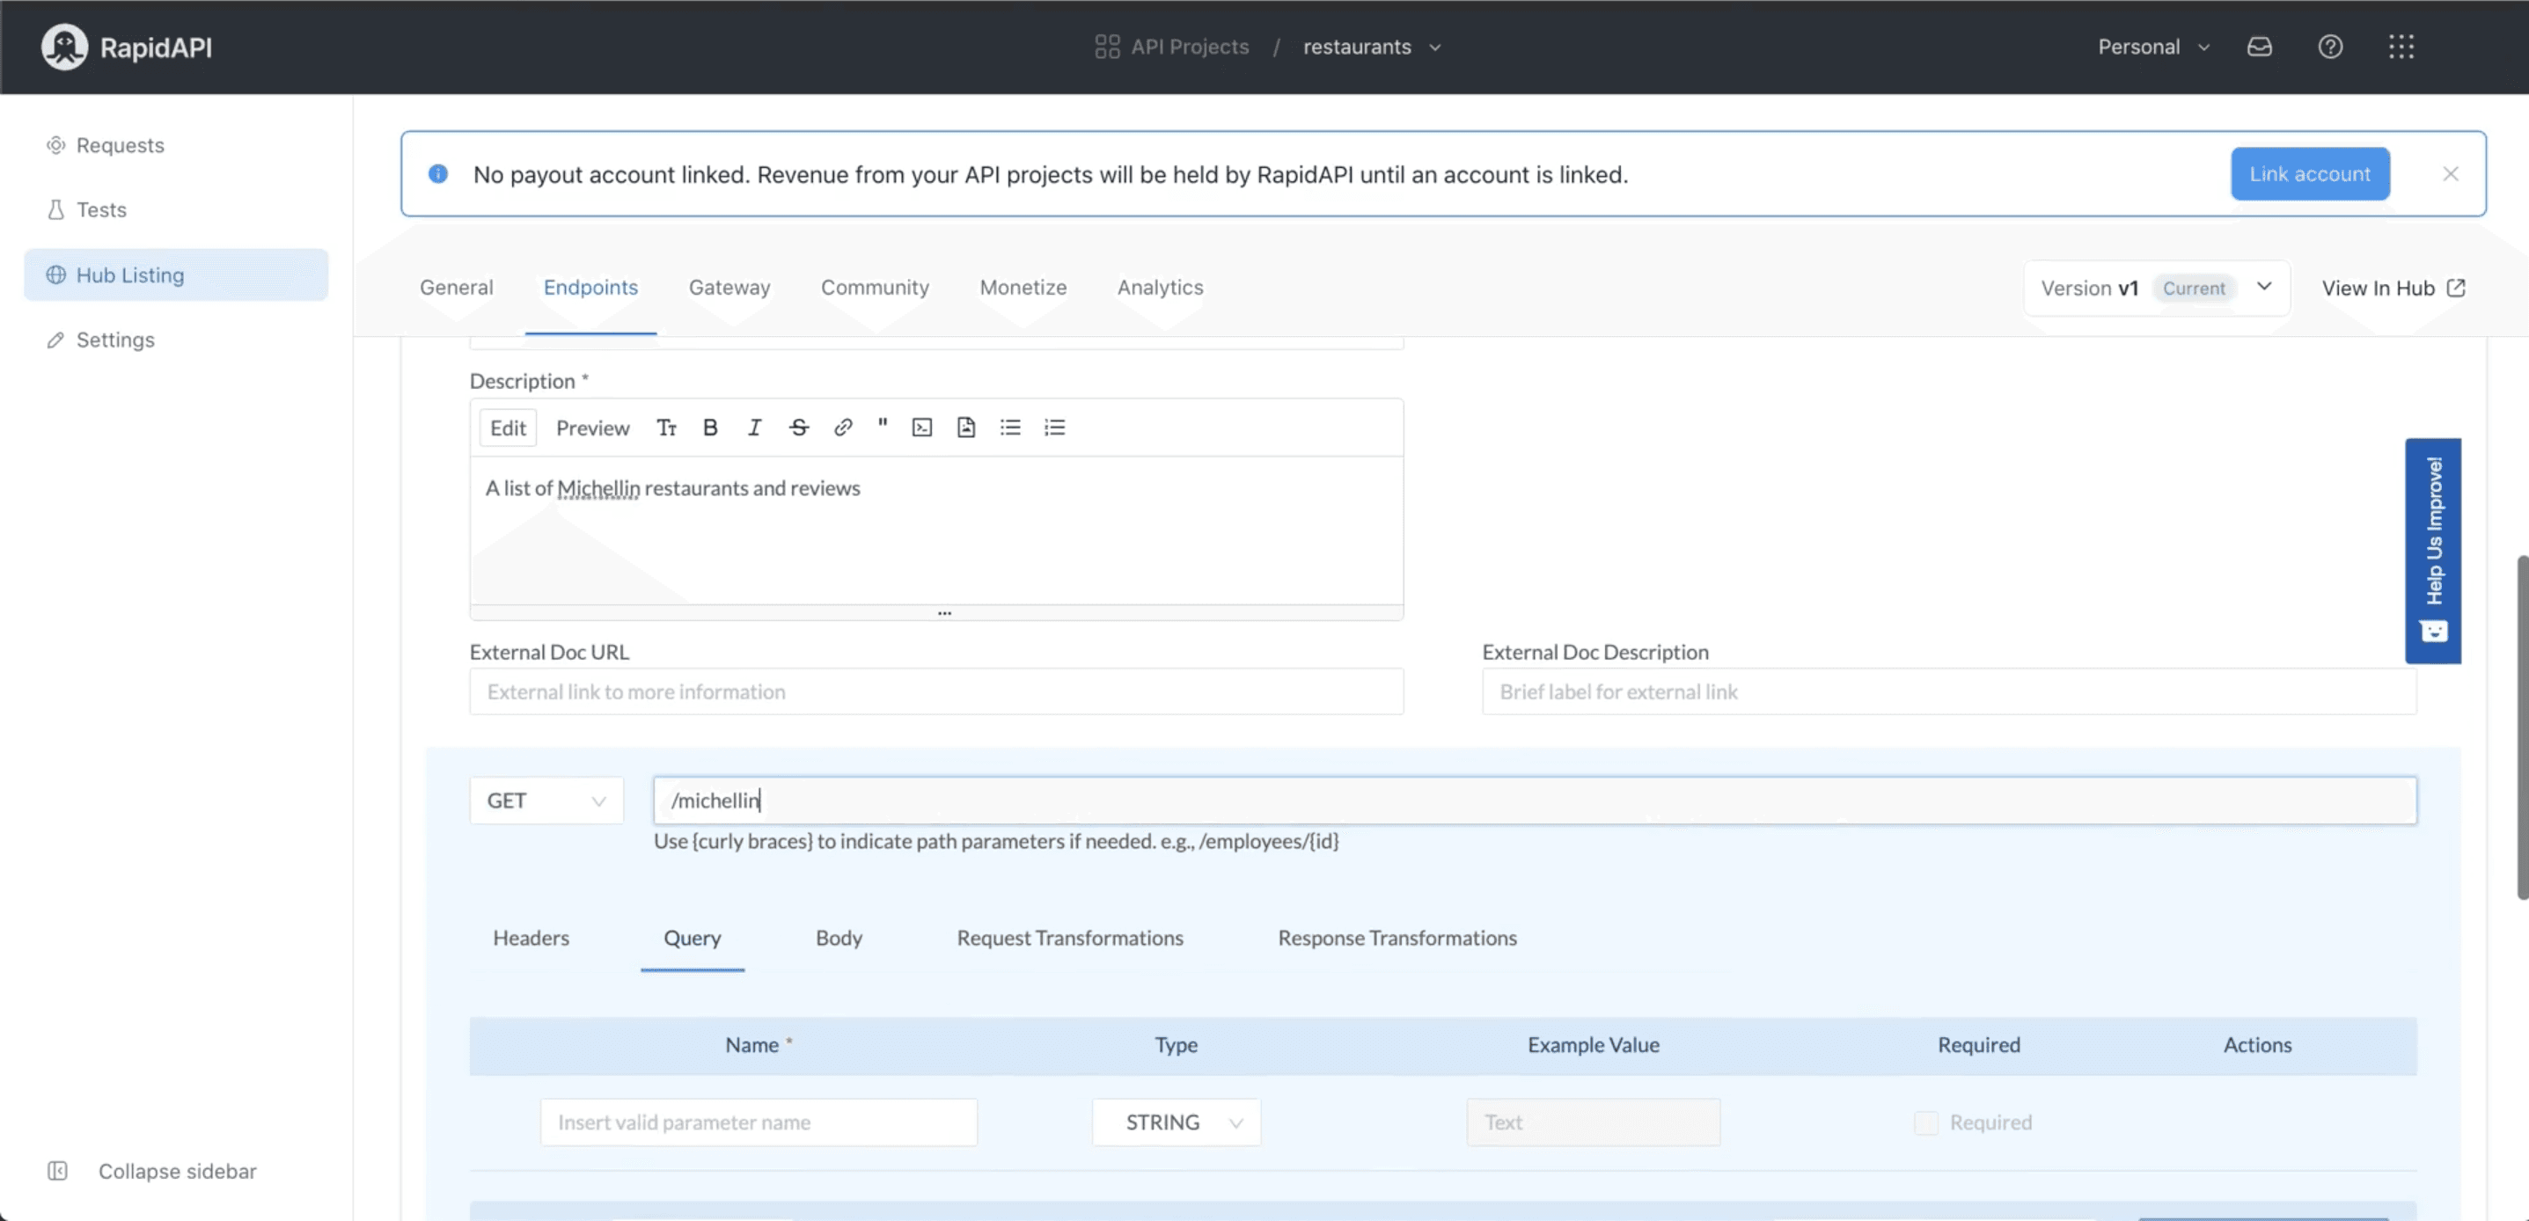This screenshot has height=1221, width=2529.
Task: Toggle the Required checkbox for the parameter
Action: click(1925, 1121)
